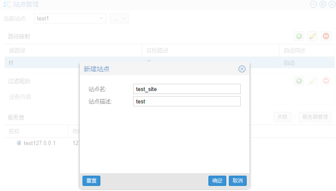Click green add icon in 路径映射 section

click(x=299, y=36)
